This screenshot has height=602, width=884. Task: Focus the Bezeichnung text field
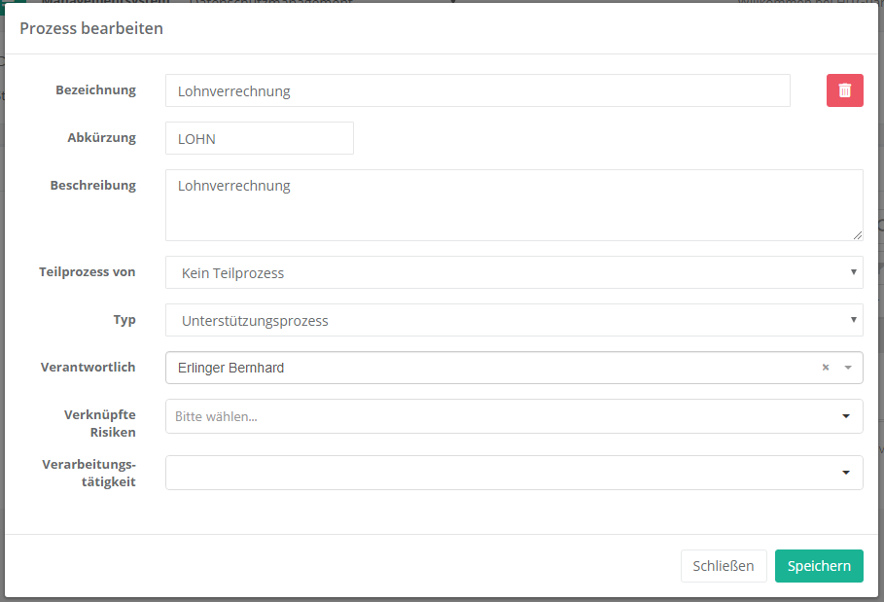(477, 91)
